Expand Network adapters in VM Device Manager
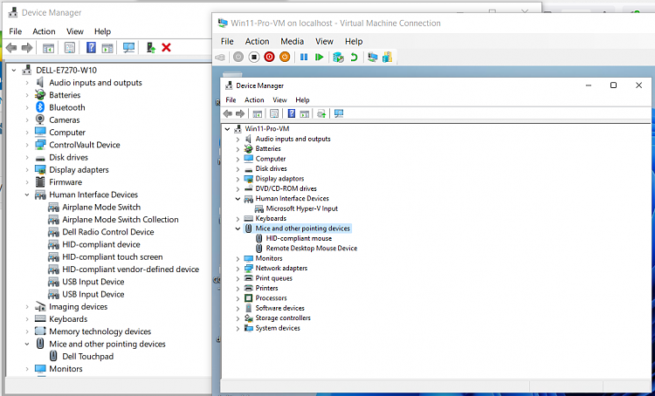The width and height of the screenshot is (655, 396). coord(238,269)
